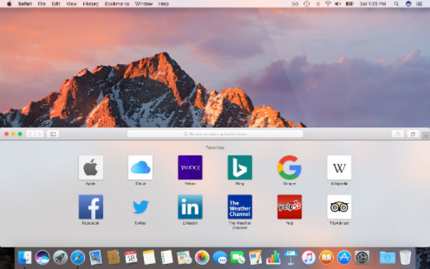Open the Yelp favorite tile

pos(290,207)
